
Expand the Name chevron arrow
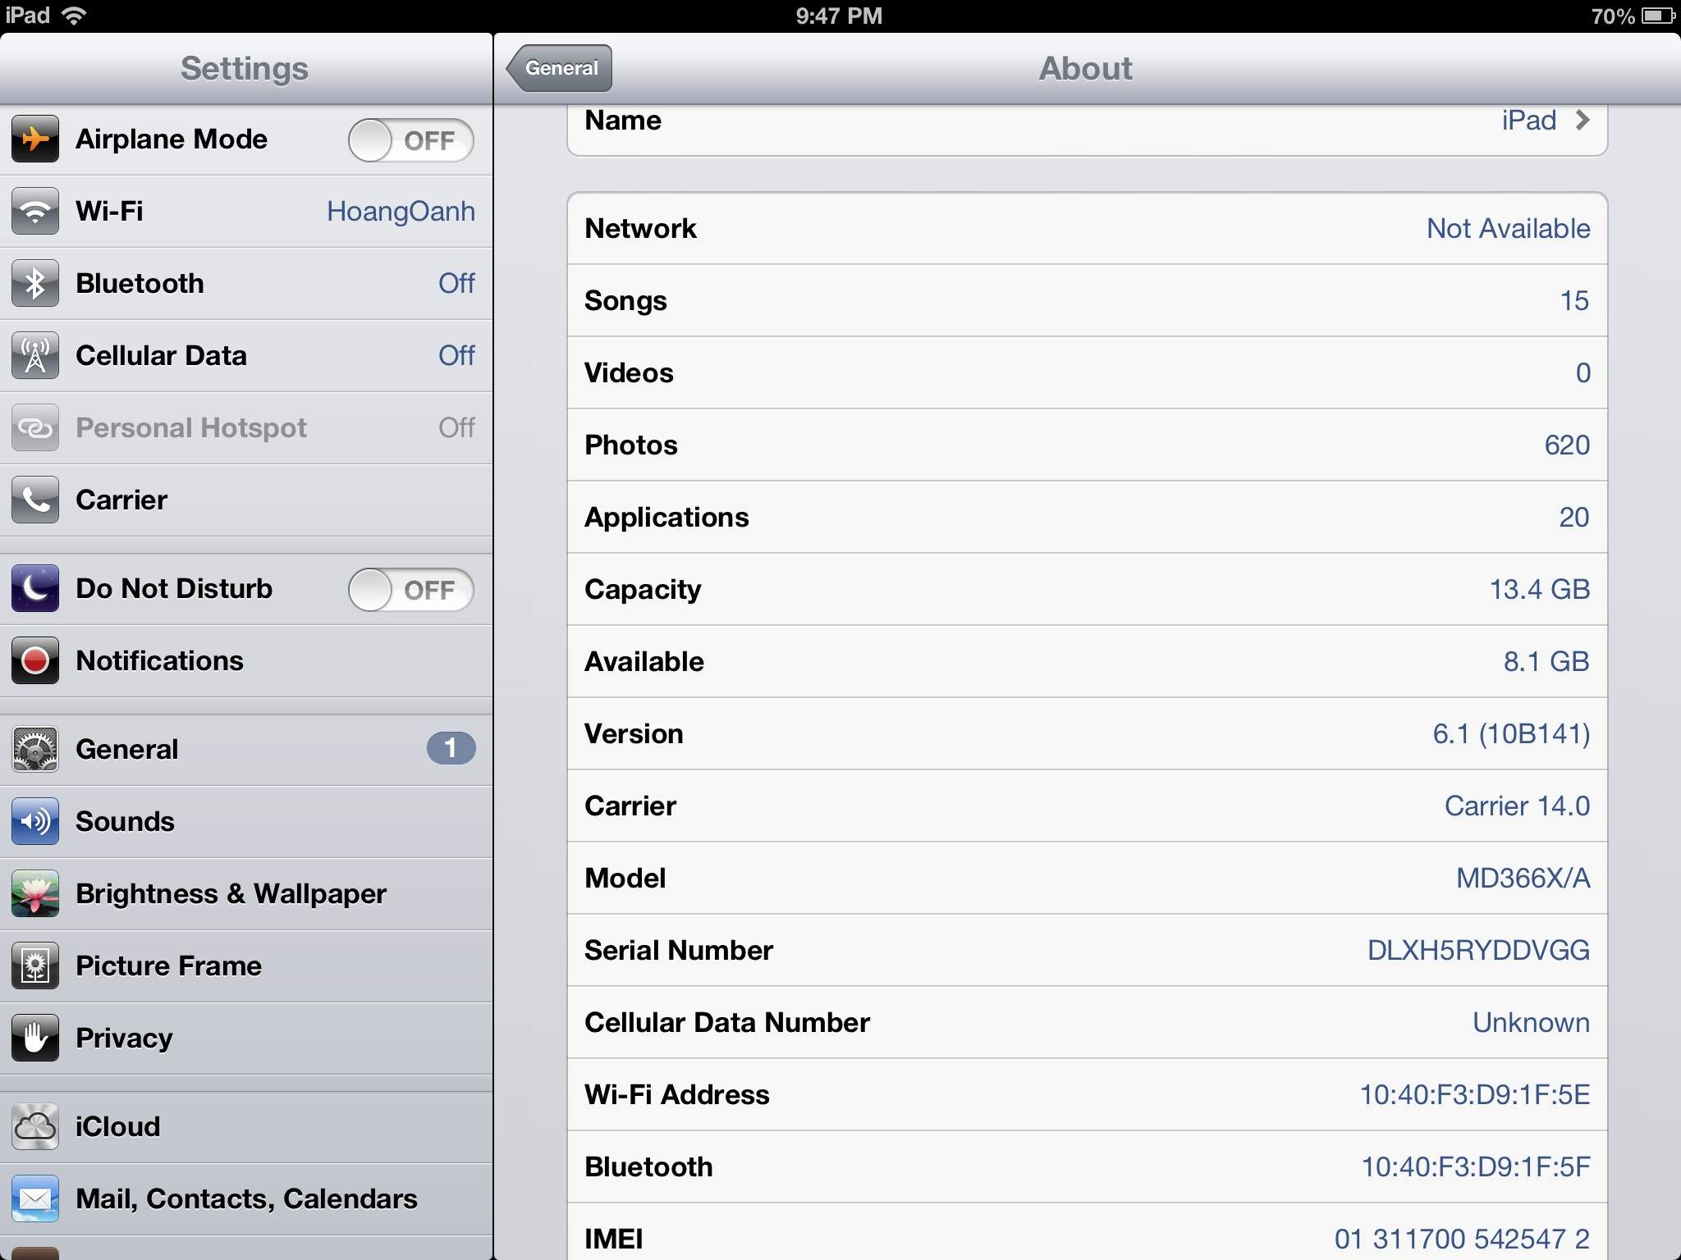[x=1583, y=121]
